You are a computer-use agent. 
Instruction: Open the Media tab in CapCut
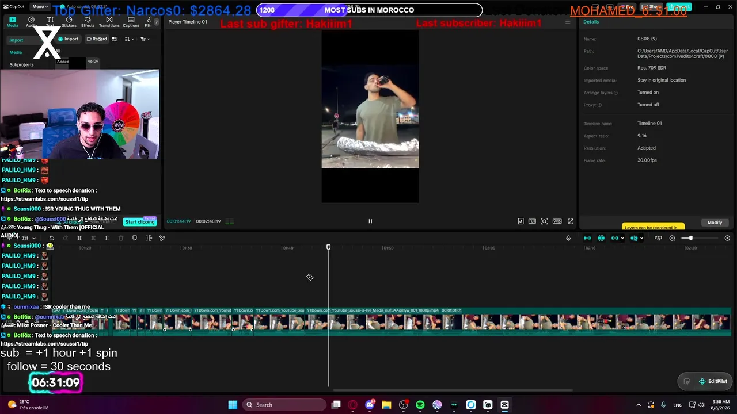point(12,22)
